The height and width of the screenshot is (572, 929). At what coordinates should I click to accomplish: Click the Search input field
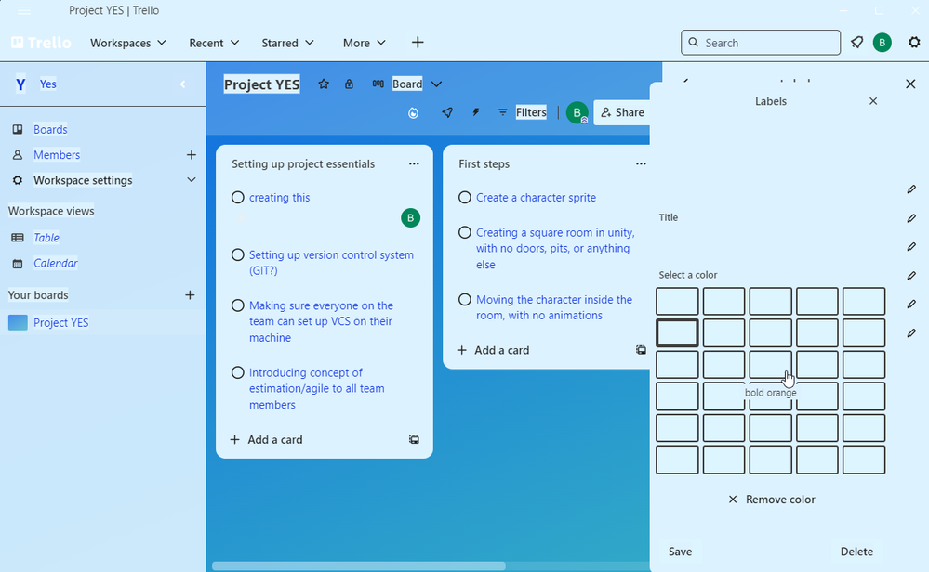pos(761,43)
